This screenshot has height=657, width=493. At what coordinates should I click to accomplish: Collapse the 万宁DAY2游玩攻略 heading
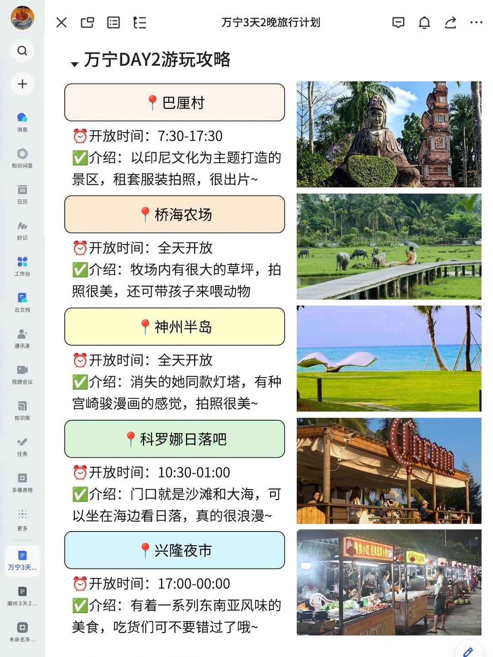click(x=74, y=63)
